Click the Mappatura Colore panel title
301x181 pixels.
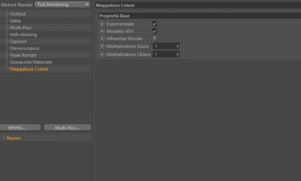(115, 5)
